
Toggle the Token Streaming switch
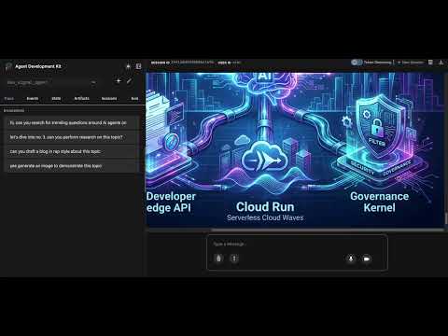357,63
